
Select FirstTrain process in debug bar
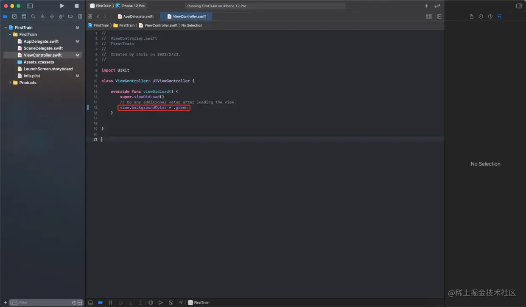[199, 303]
